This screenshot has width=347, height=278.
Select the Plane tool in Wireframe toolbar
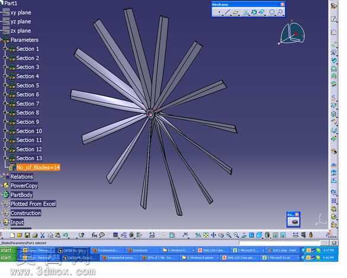(236, 12)
